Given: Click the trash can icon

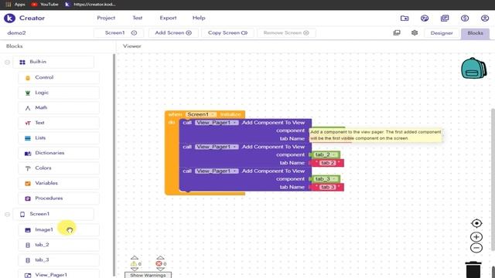Looking at the screenshot, I should click(473, 270).
